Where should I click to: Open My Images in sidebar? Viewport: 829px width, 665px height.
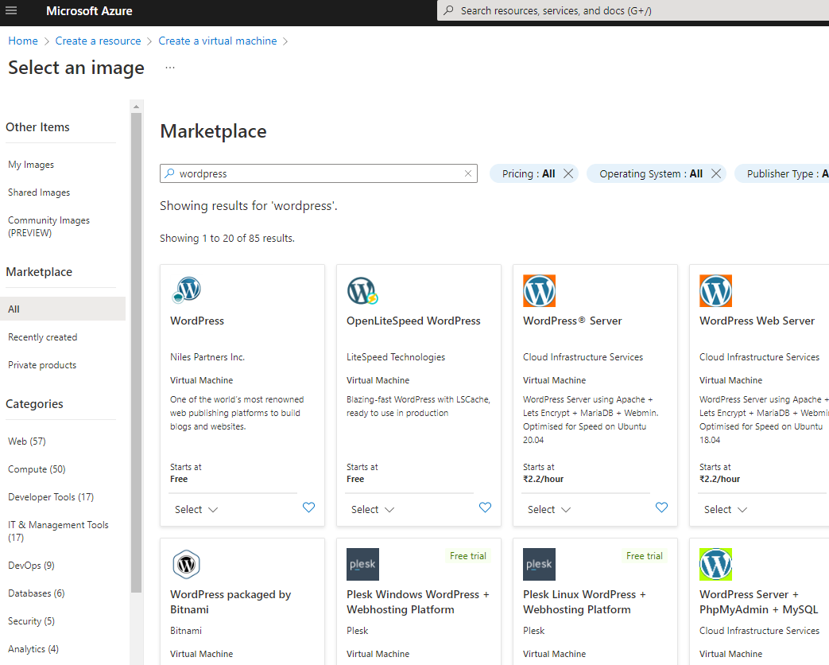tap(31, 165)
